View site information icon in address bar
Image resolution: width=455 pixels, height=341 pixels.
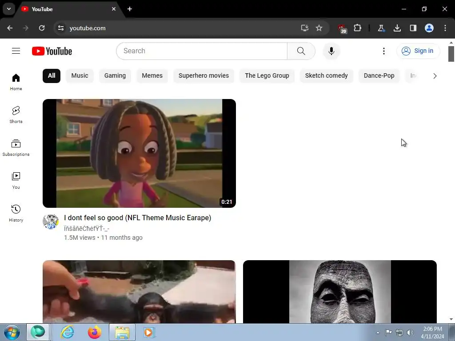tap(60, 28)
